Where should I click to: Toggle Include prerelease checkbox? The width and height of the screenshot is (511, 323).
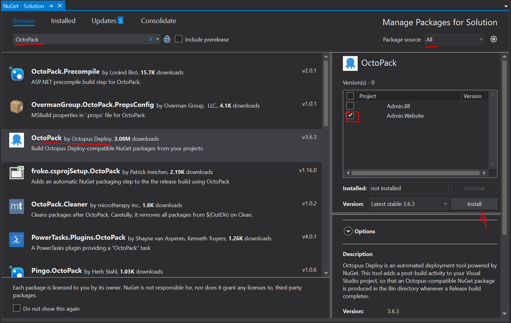179,39
